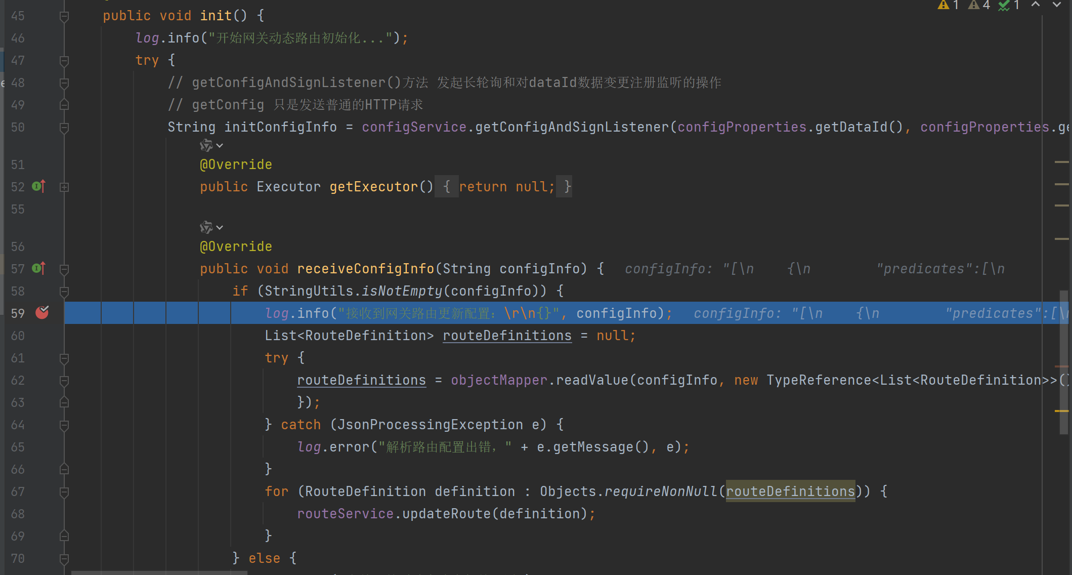Screen dimensions: 1072x575
Task: Collapse the catch block at line 64
Action: pyautogui.click(x=64, y=425)
